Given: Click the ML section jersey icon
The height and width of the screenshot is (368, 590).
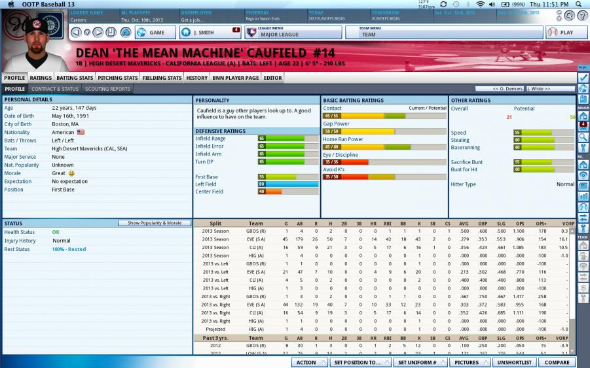Looking at the screenshot, I should click(x=583, y=228).
